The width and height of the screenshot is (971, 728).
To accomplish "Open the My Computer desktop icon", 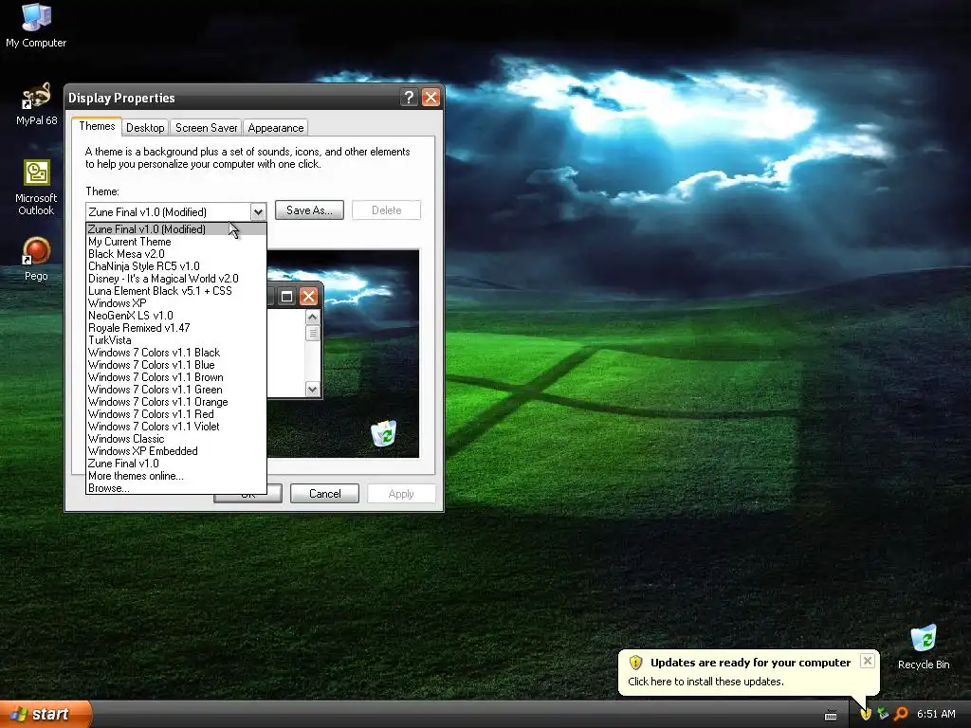I will tap(36, 26).
